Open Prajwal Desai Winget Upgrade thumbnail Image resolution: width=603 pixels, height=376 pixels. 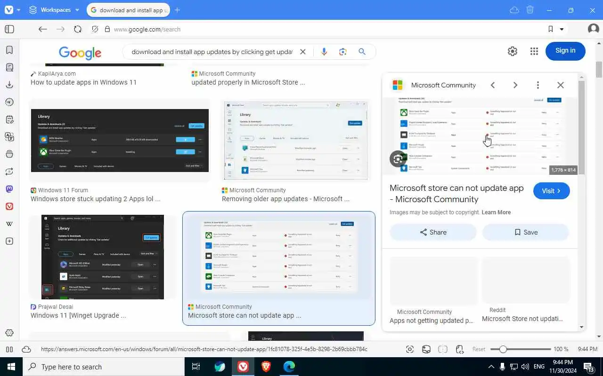click(x=103, y=257)
